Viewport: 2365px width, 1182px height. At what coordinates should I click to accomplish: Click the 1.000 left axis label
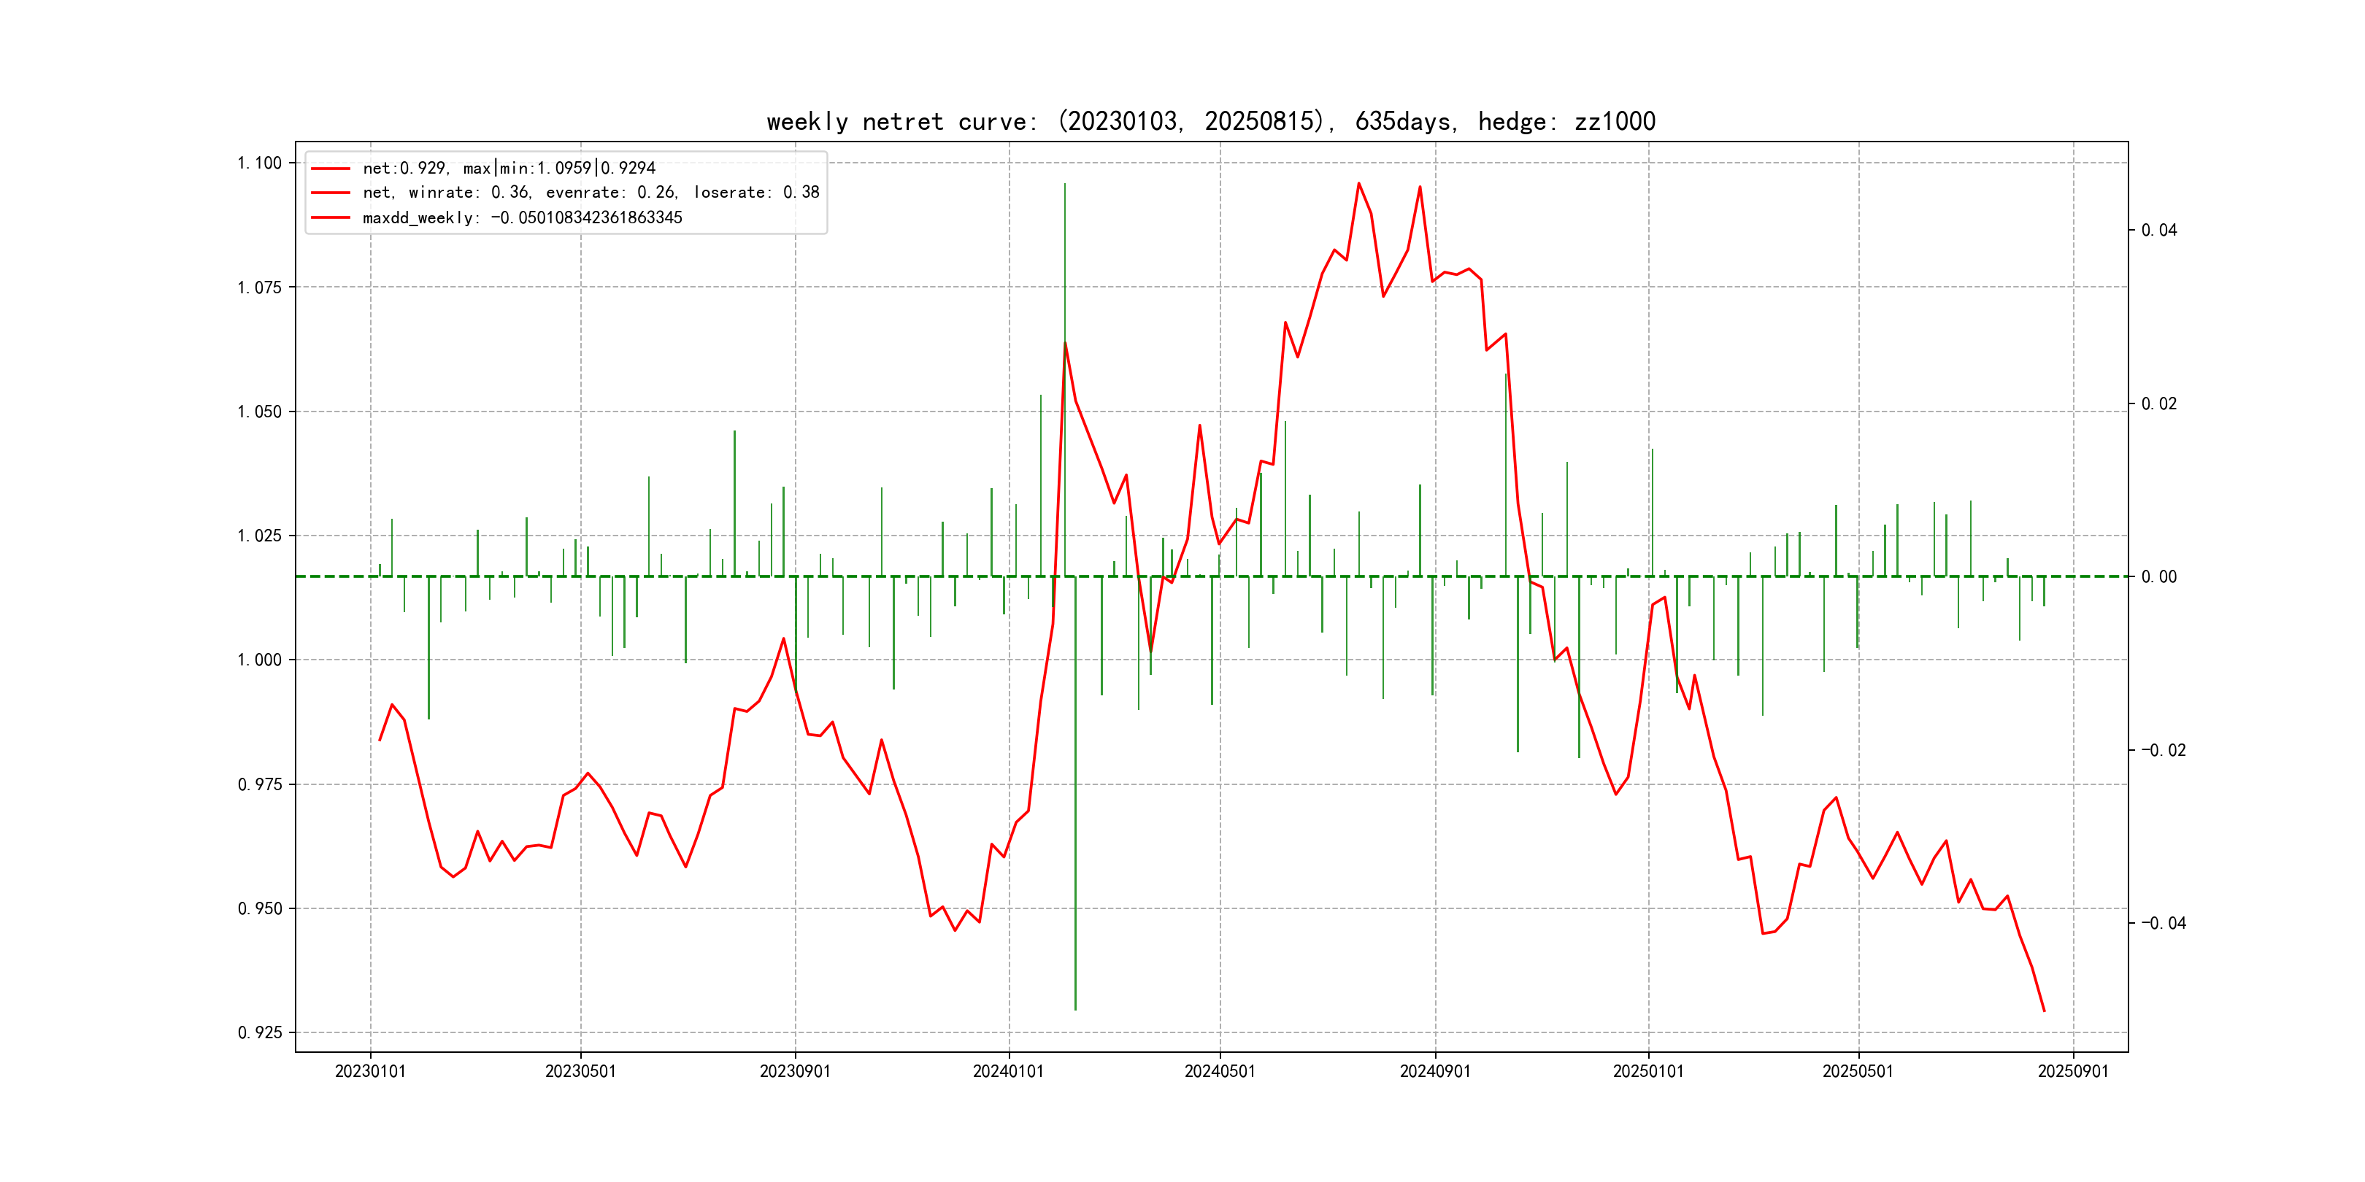260,660
